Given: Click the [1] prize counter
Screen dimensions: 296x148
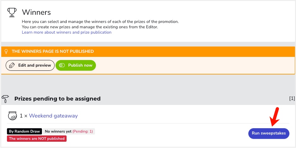Looking at the screenshot, I should 292,98.
